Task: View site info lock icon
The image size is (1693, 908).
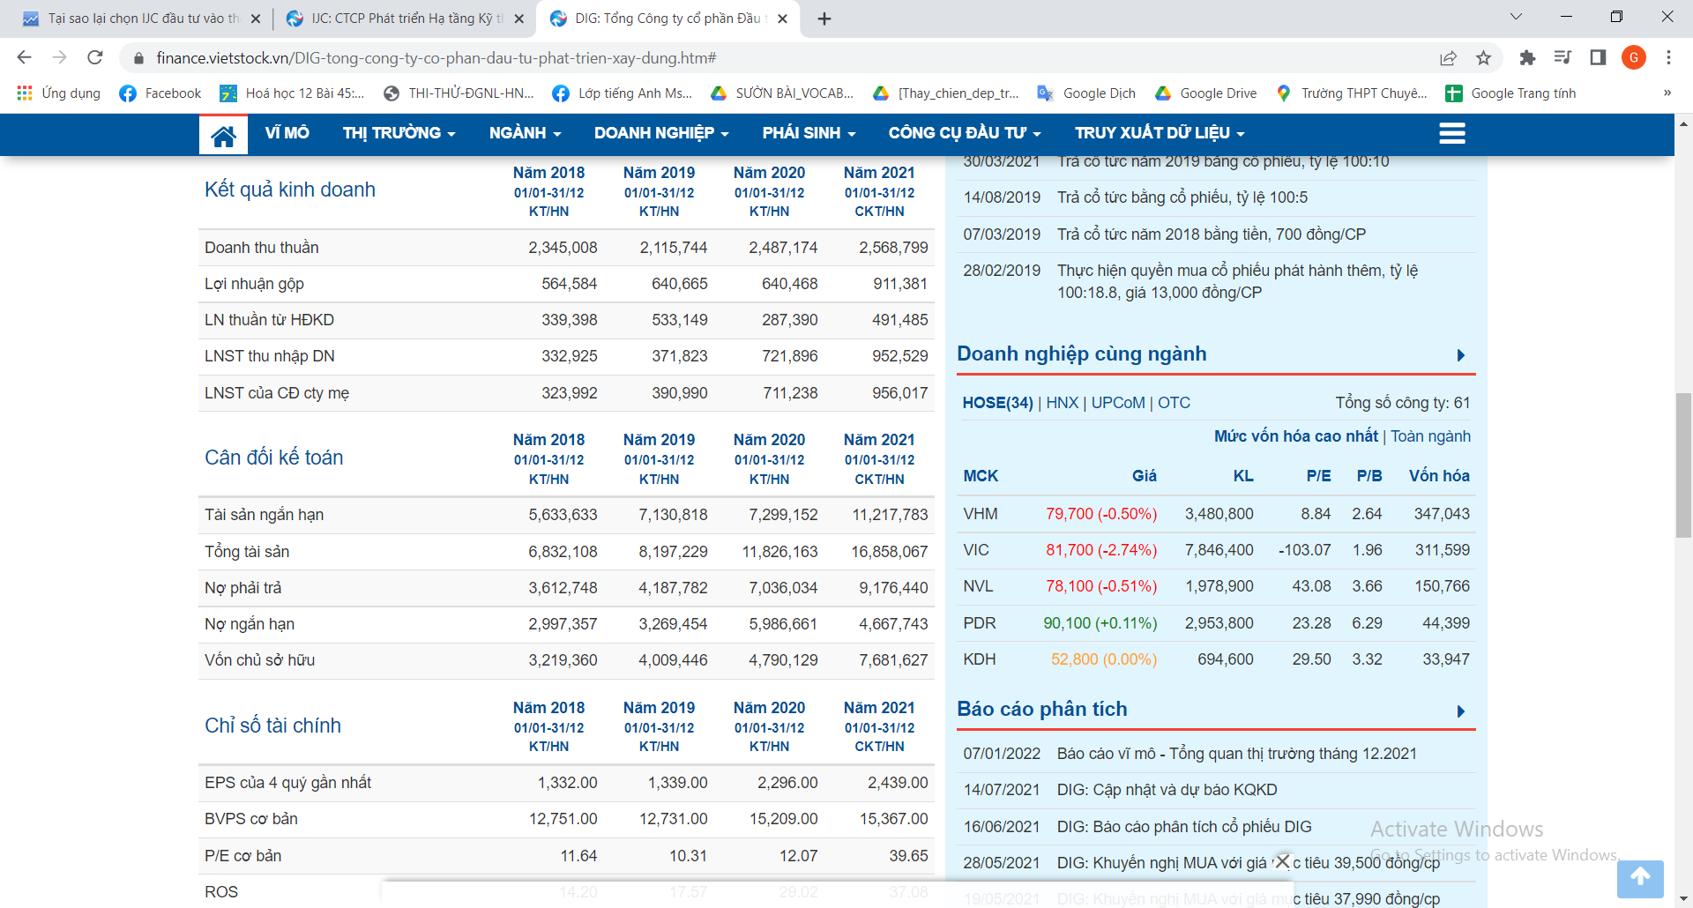Action: [x=138, y=58]
